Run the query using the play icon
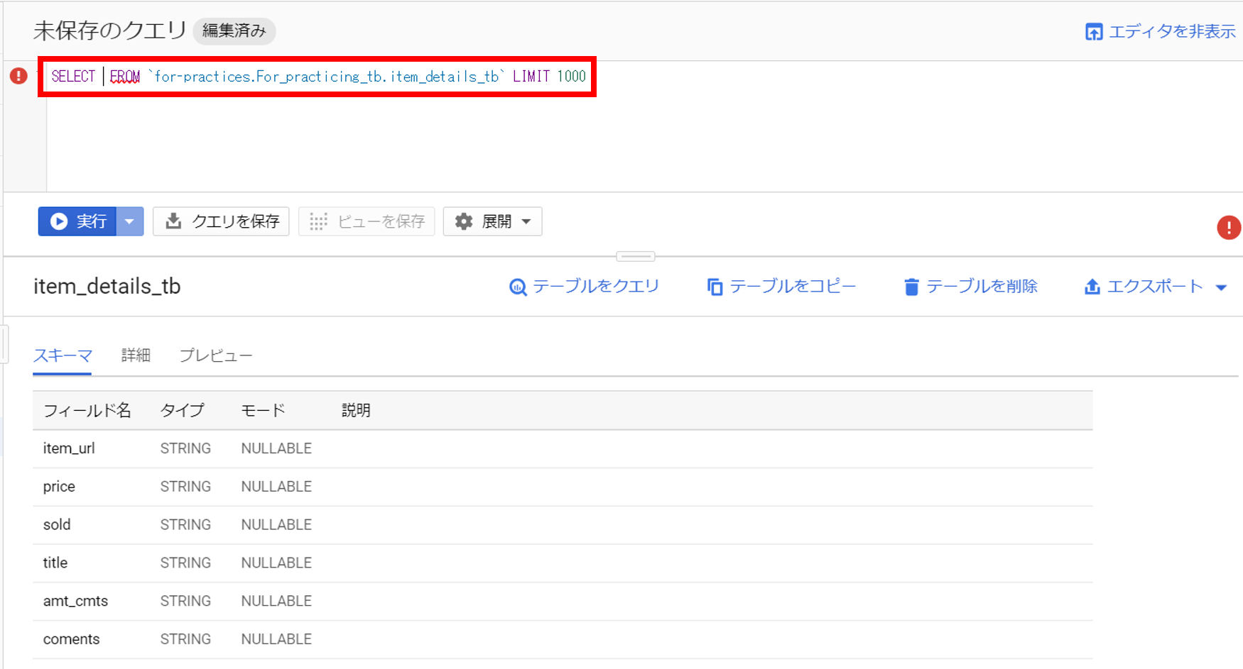The width and height of the screenshot is (1243, 669). click(x=59, y=221)
